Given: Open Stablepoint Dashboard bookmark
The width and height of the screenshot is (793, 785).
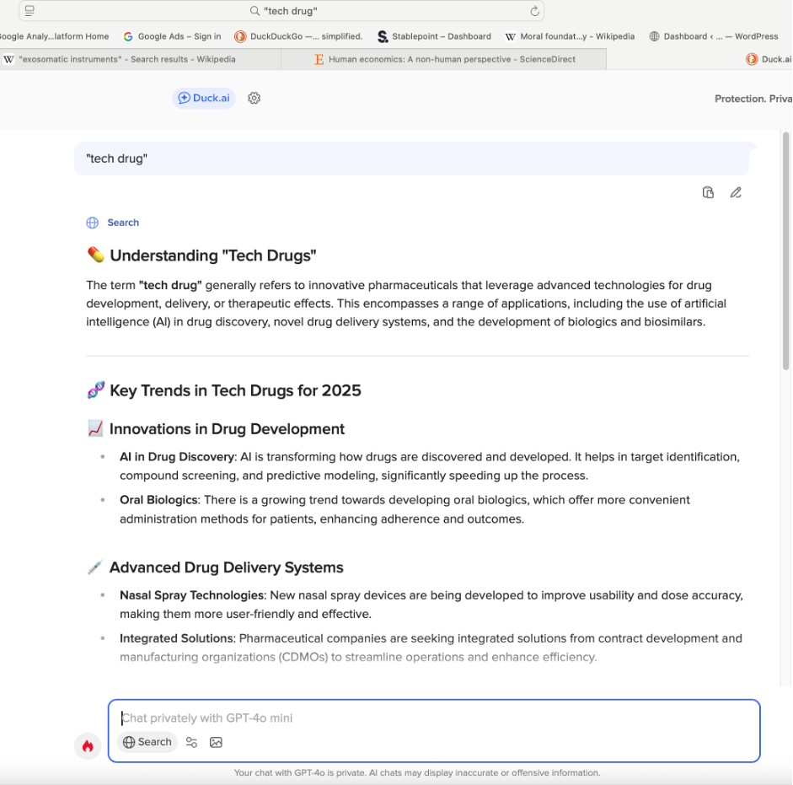Looking at the screenshot, I should [434, 36].
